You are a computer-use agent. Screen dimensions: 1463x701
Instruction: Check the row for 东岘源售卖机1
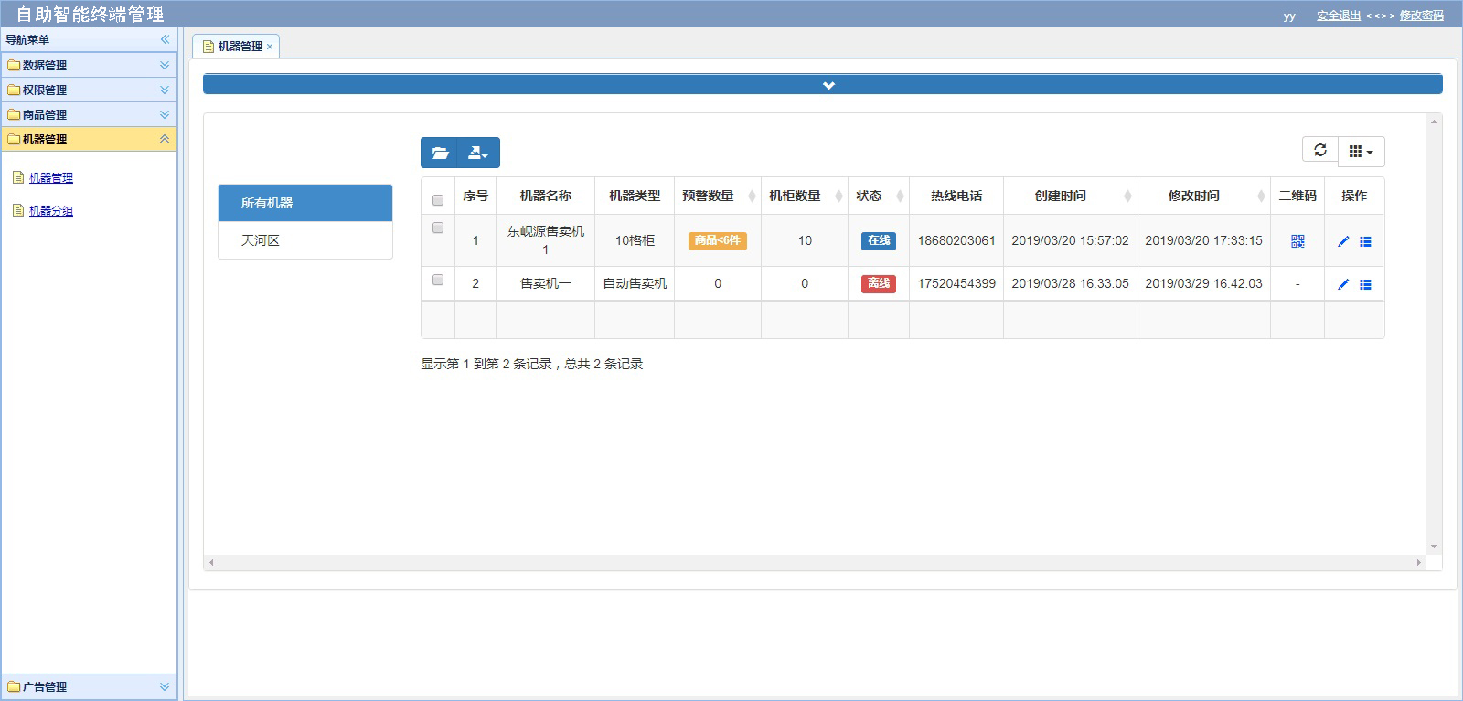pyautogui.click(x=438, y=228)
